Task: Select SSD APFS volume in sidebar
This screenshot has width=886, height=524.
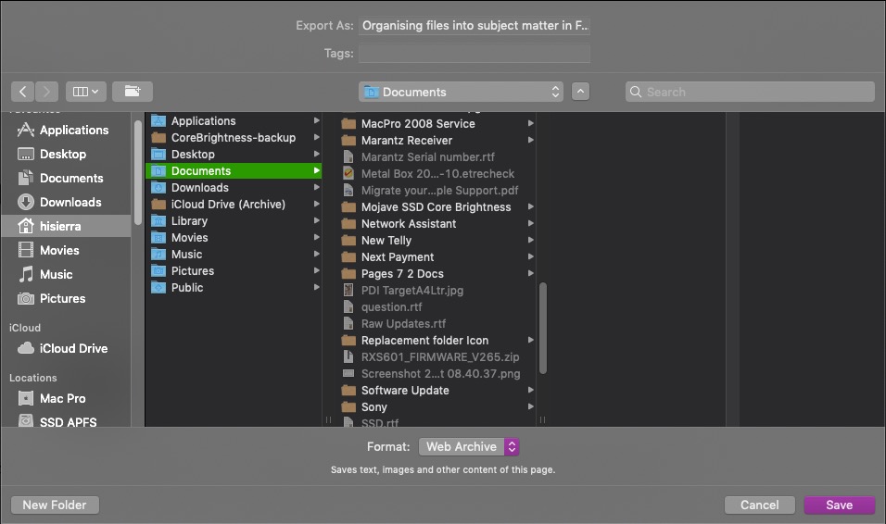Action: click(x=66, y=420)
